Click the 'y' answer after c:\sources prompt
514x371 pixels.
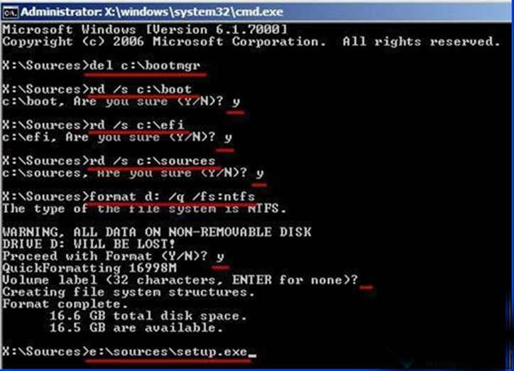[x=260, y=173]
